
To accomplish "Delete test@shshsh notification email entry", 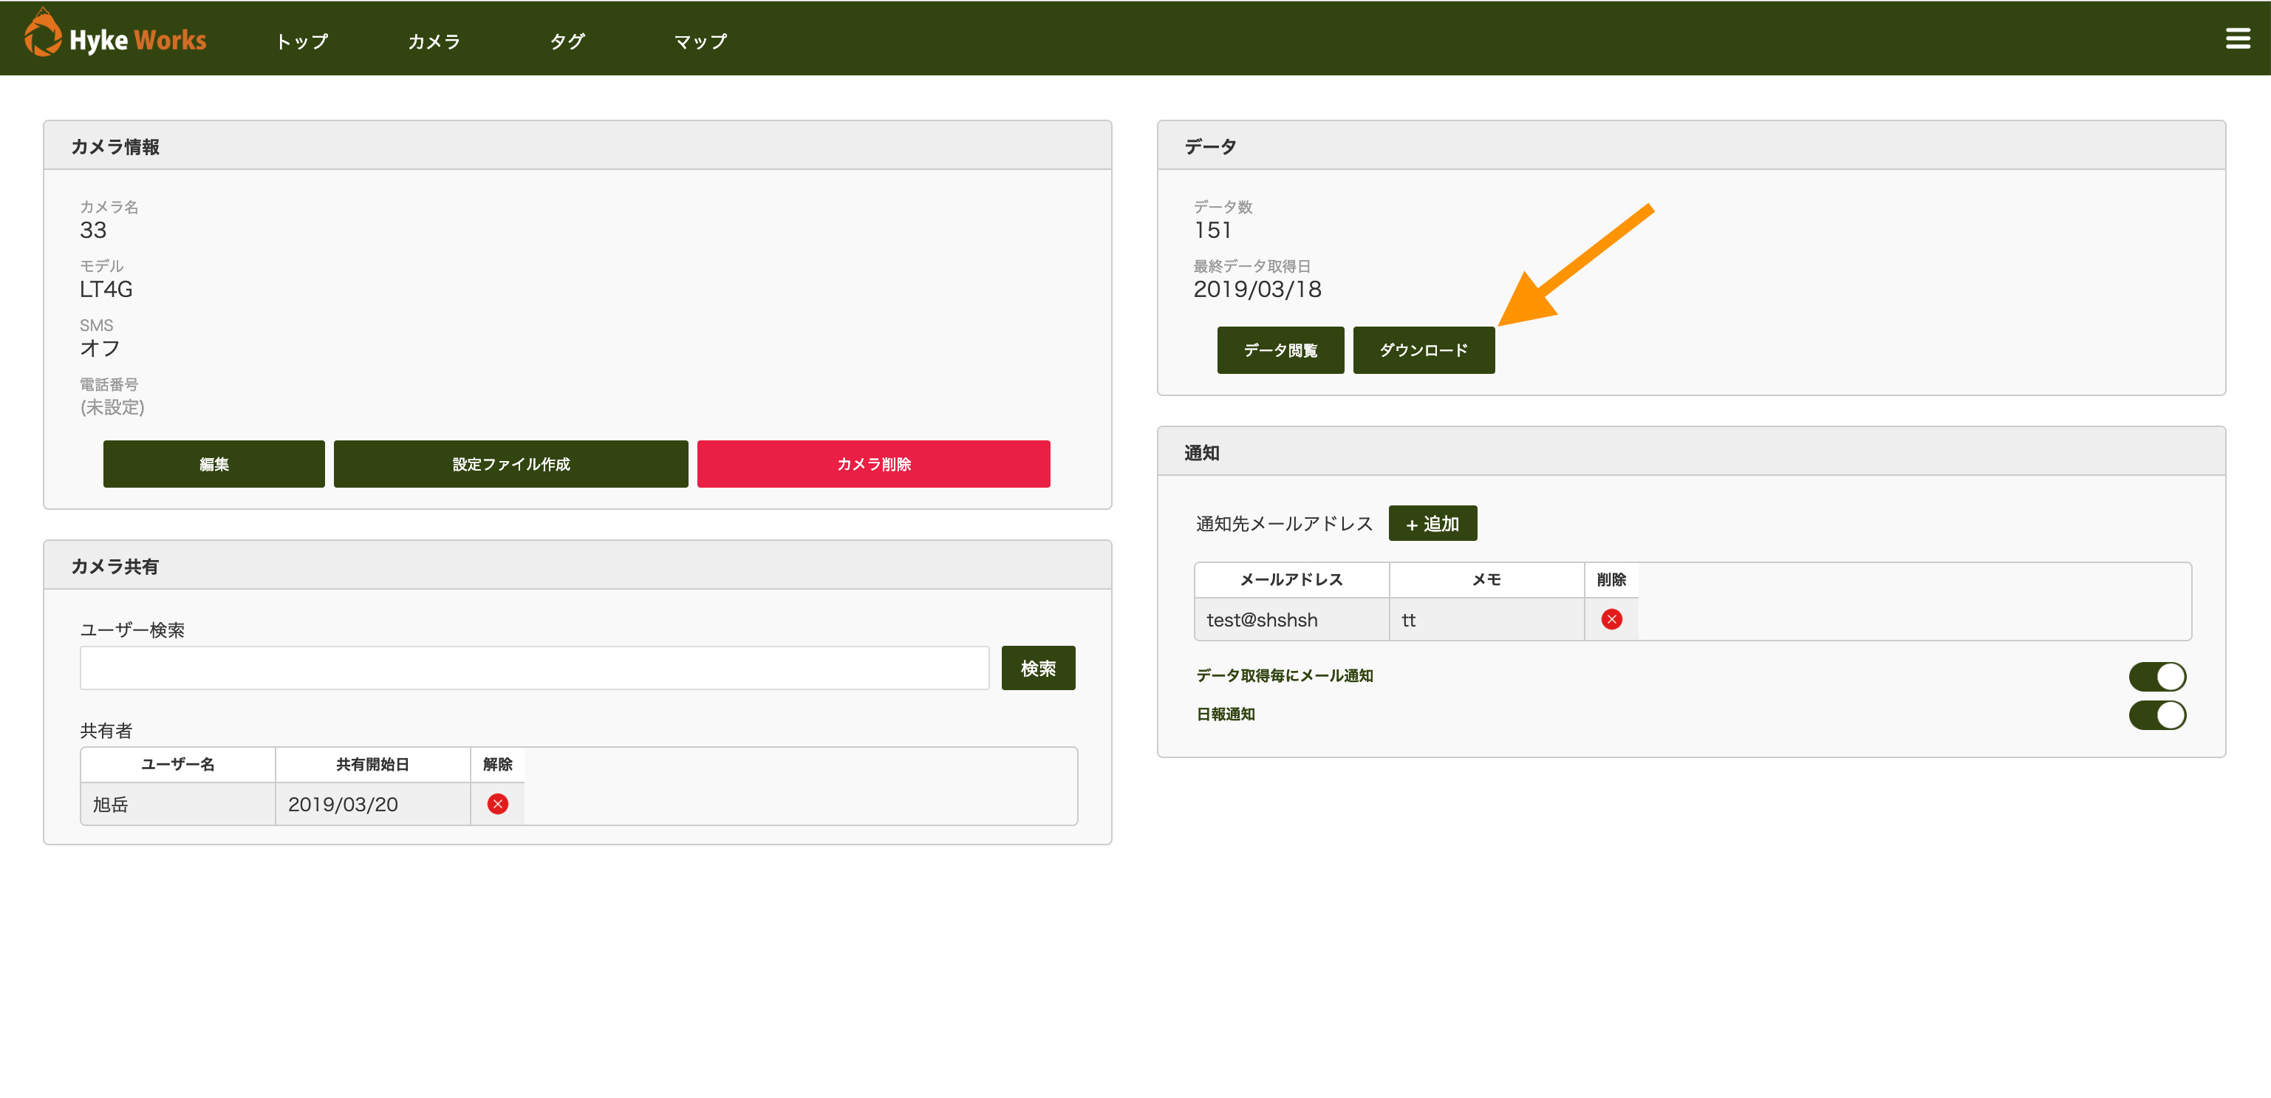I will point(1611,619).
